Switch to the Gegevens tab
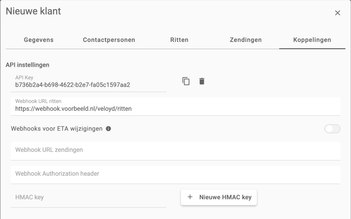This screenshot has height=219, width=351. click(x=39, y=40)
